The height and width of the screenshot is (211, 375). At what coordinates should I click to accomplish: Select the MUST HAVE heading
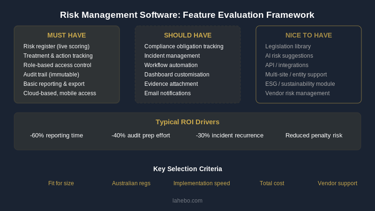pos(67,35)
